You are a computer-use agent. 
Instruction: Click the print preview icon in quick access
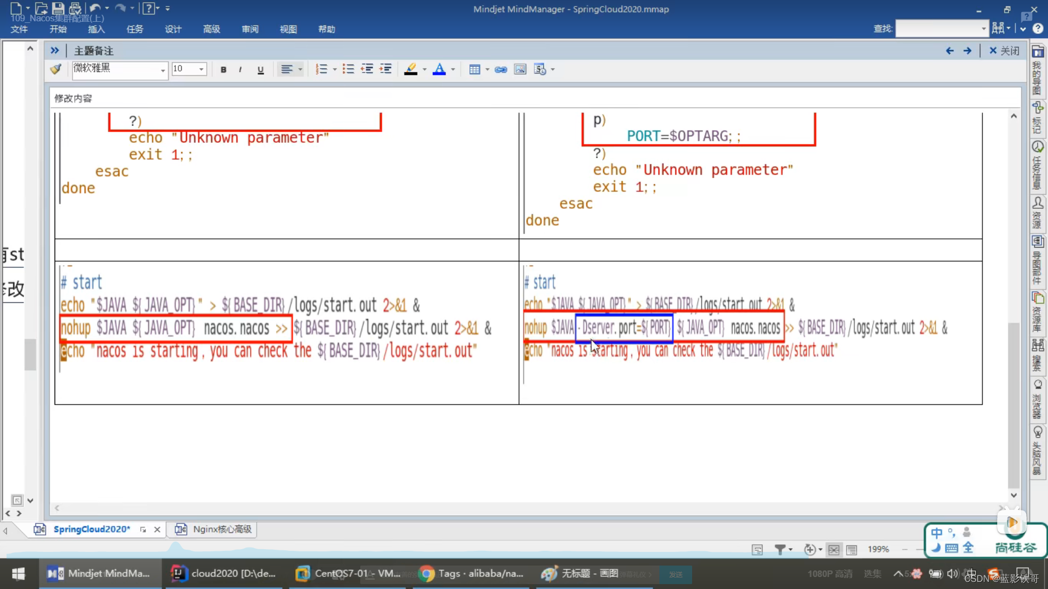coord(75,9)
